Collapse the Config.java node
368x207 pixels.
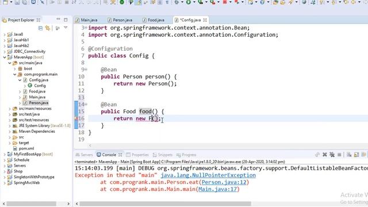point(20,80)
